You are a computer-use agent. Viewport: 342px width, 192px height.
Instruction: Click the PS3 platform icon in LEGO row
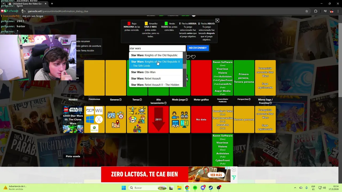click(x=90, y=110)
